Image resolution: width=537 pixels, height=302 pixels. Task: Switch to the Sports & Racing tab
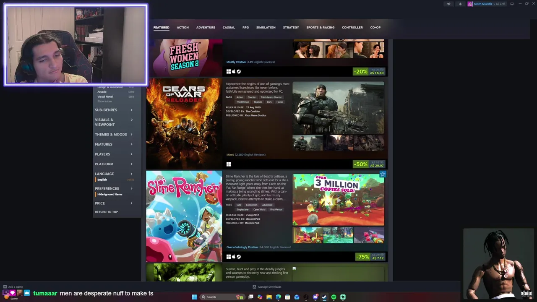click(x=320, y=27)
